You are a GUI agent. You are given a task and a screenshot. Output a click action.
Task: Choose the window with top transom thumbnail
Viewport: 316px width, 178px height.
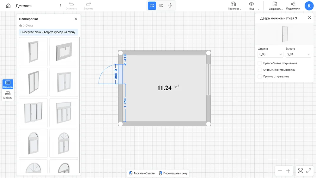64,113
